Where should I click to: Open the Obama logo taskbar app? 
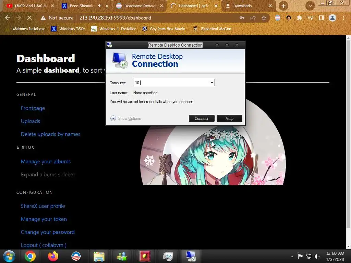76,256
